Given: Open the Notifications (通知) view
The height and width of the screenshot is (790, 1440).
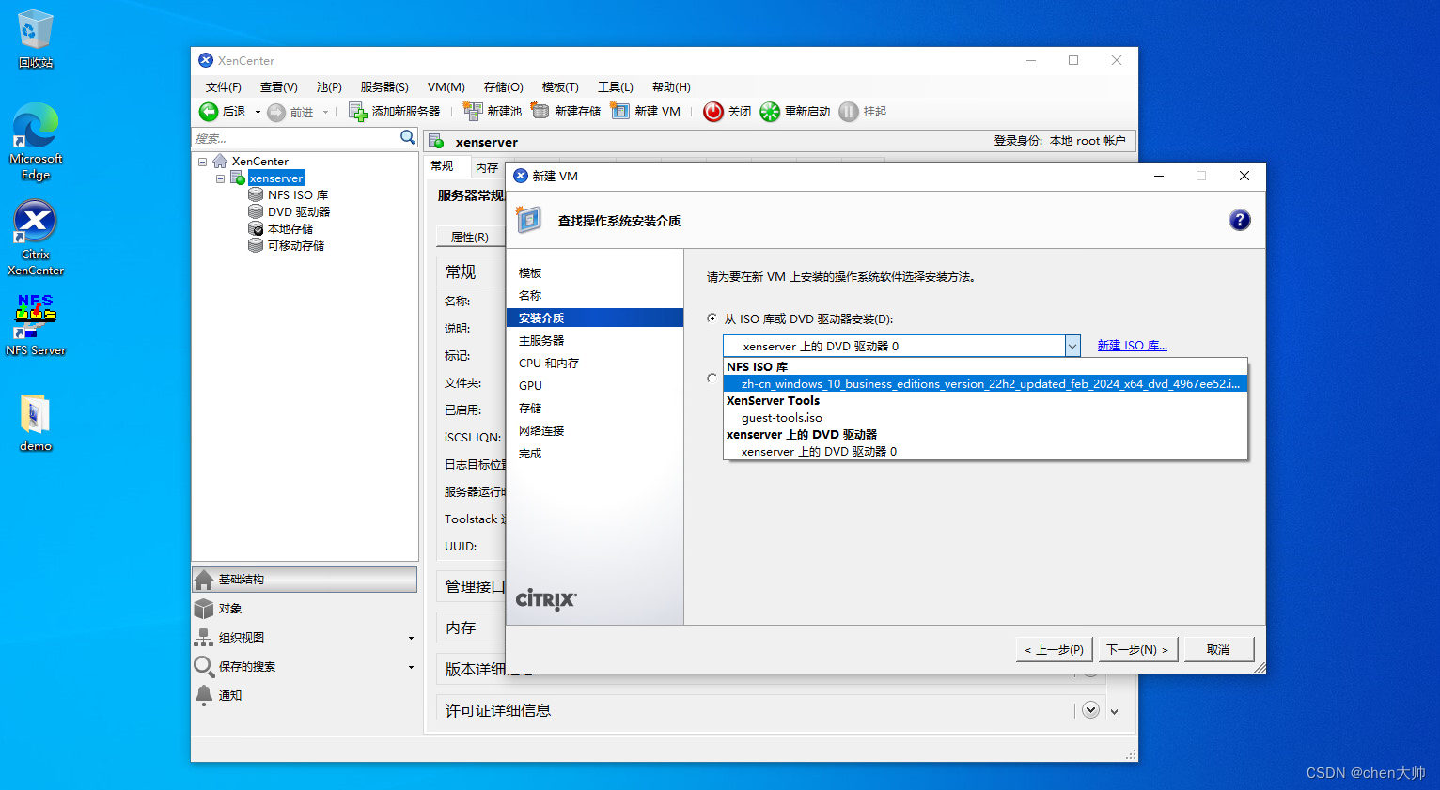Looking at the screenshot, I should 305,696.
